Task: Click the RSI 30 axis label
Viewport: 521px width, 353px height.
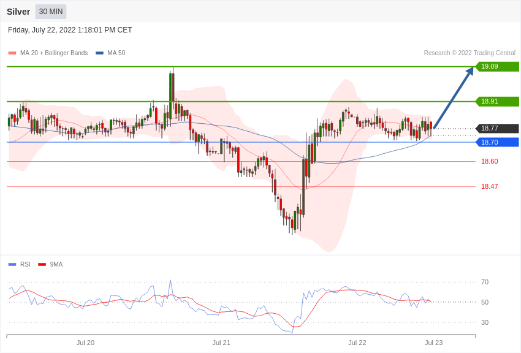Action: click(x=485, y=322)
